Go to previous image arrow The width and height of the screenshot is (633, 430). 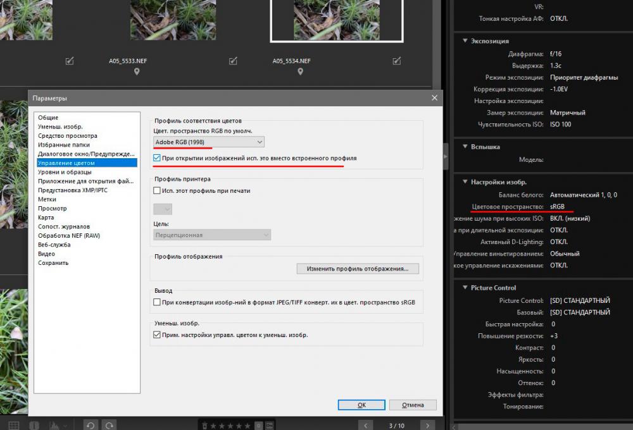pos(366,426)
